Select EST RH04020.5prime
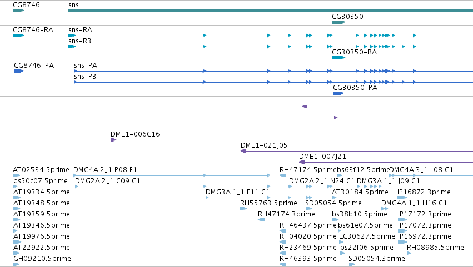Screen dimensions: 473x267 point(283,242)
